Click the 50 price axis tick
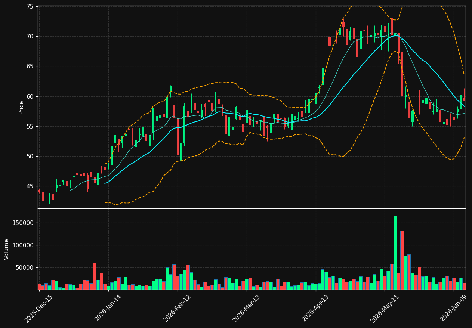Image resolution: width=472 pixels, height=328 pixels. tap(30, 156)
